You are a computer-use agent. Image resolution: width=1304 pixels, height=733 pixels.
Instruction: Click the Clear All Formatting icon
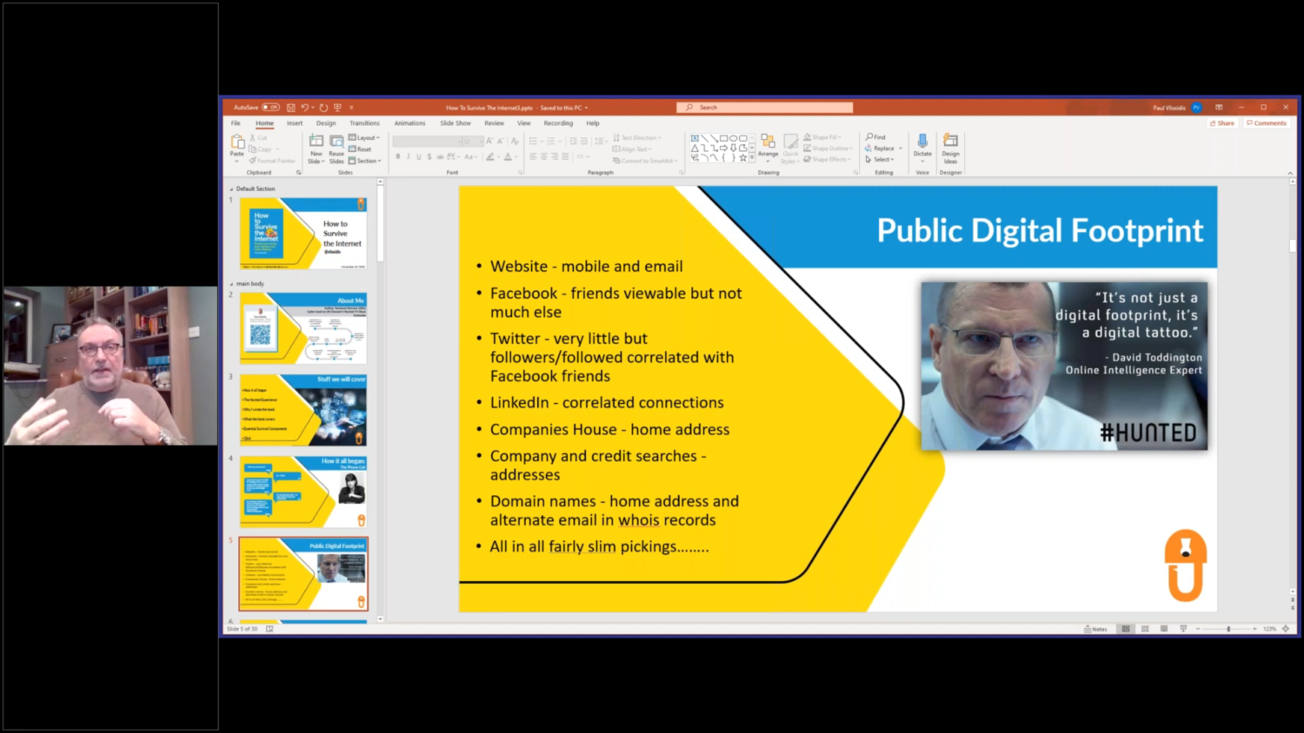[x=515, y=141]
